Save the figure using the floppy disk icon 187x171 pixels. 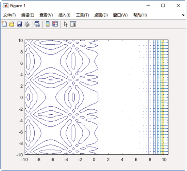(x=19, y=24)
